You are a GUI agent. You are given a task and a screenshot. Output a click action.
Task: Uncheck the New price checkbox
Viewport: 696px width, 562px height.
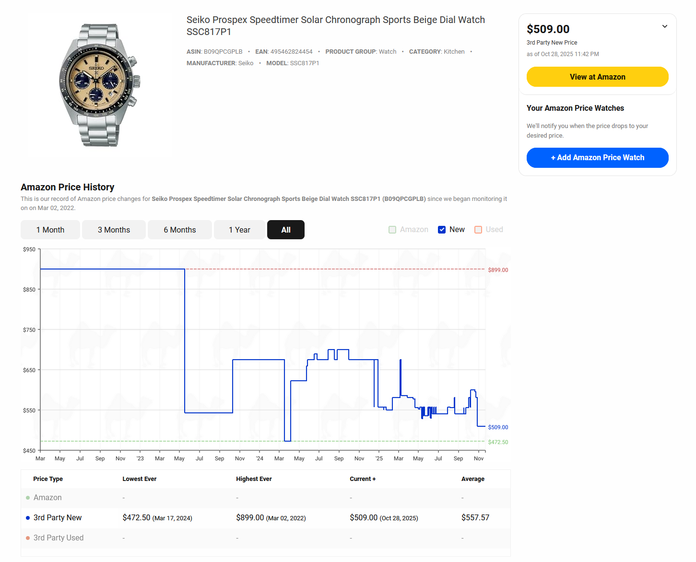coord(442,230)
